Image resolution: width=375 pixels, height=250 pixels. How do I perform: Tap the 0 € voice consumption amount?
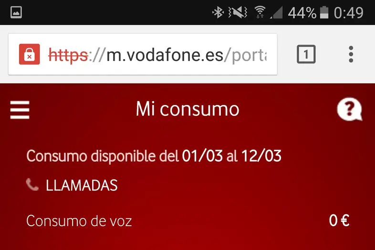(339, 220)
